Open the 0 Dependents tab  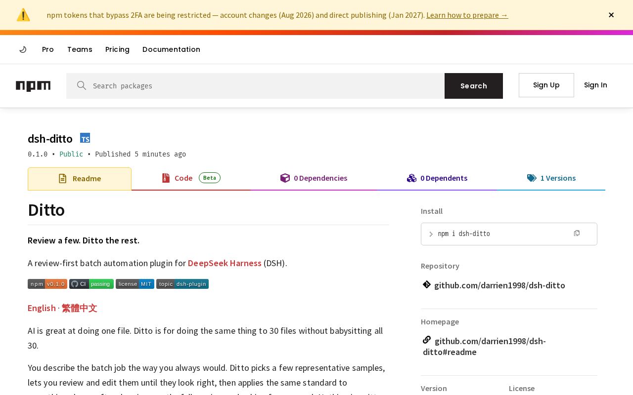[x=437, y=178]
